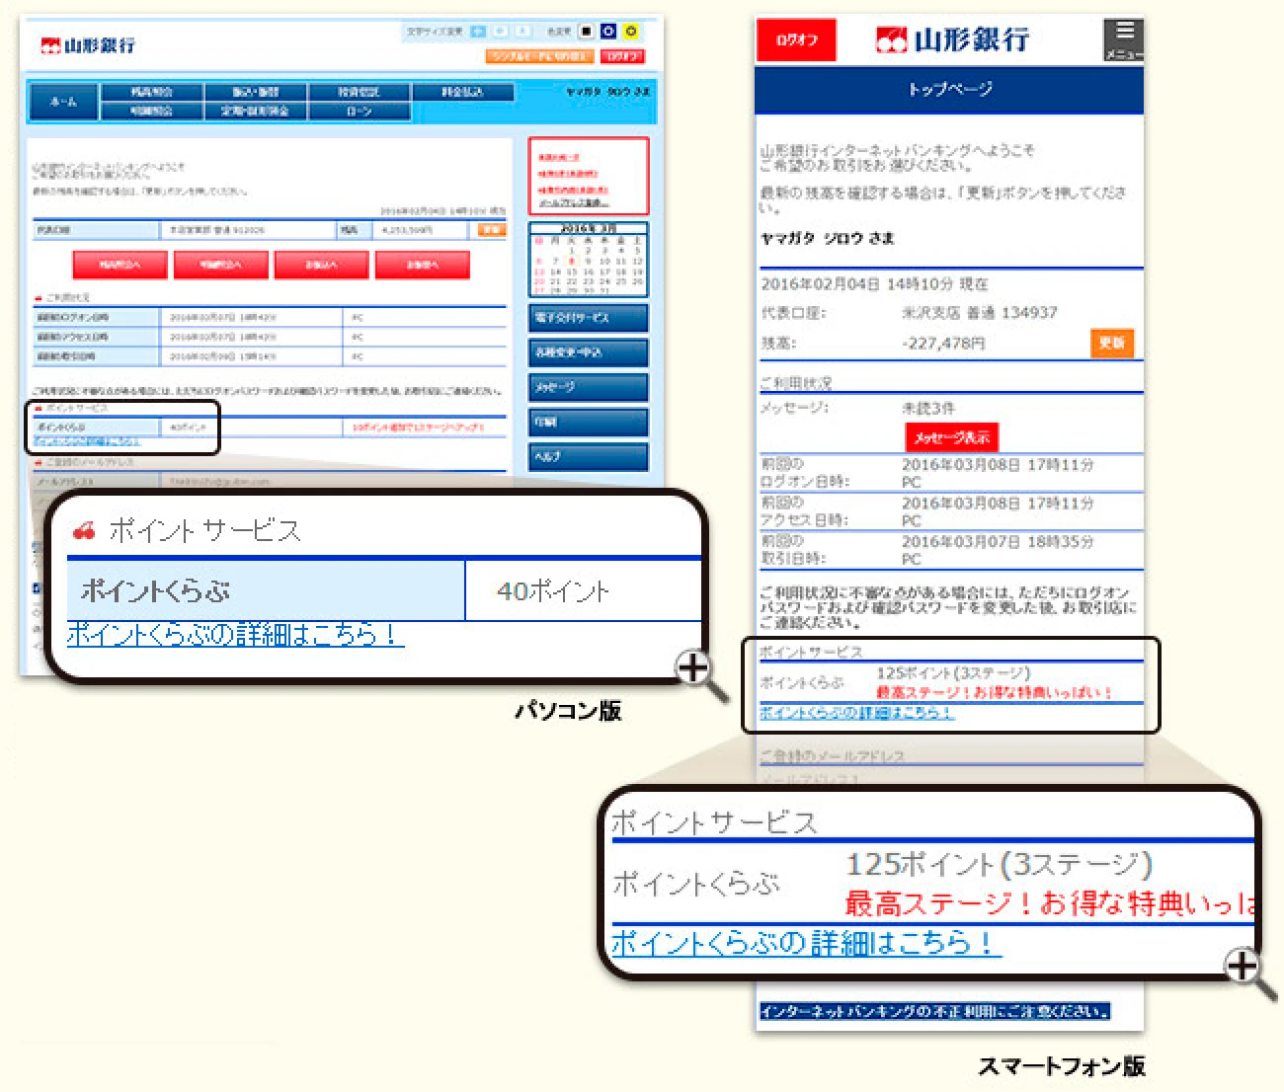
Task: Click the orange シンプルモード switch button in PC version
Action: click(x=540, y=56)
